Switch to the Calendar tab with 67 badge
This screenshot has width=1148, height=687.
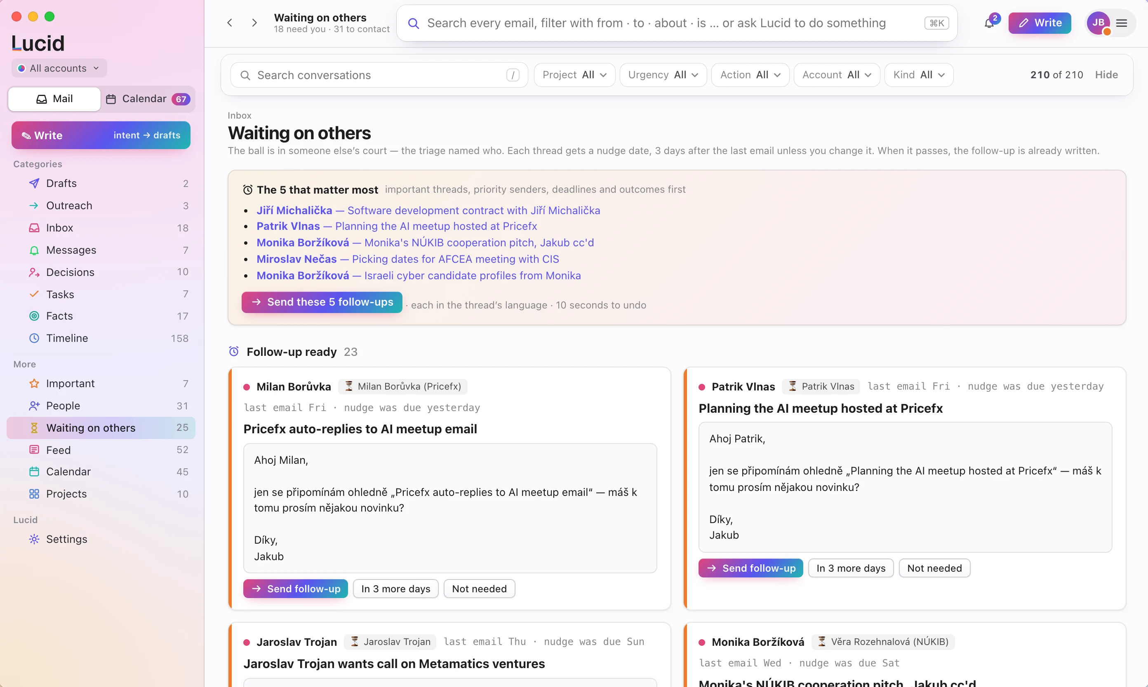(148, 98)
